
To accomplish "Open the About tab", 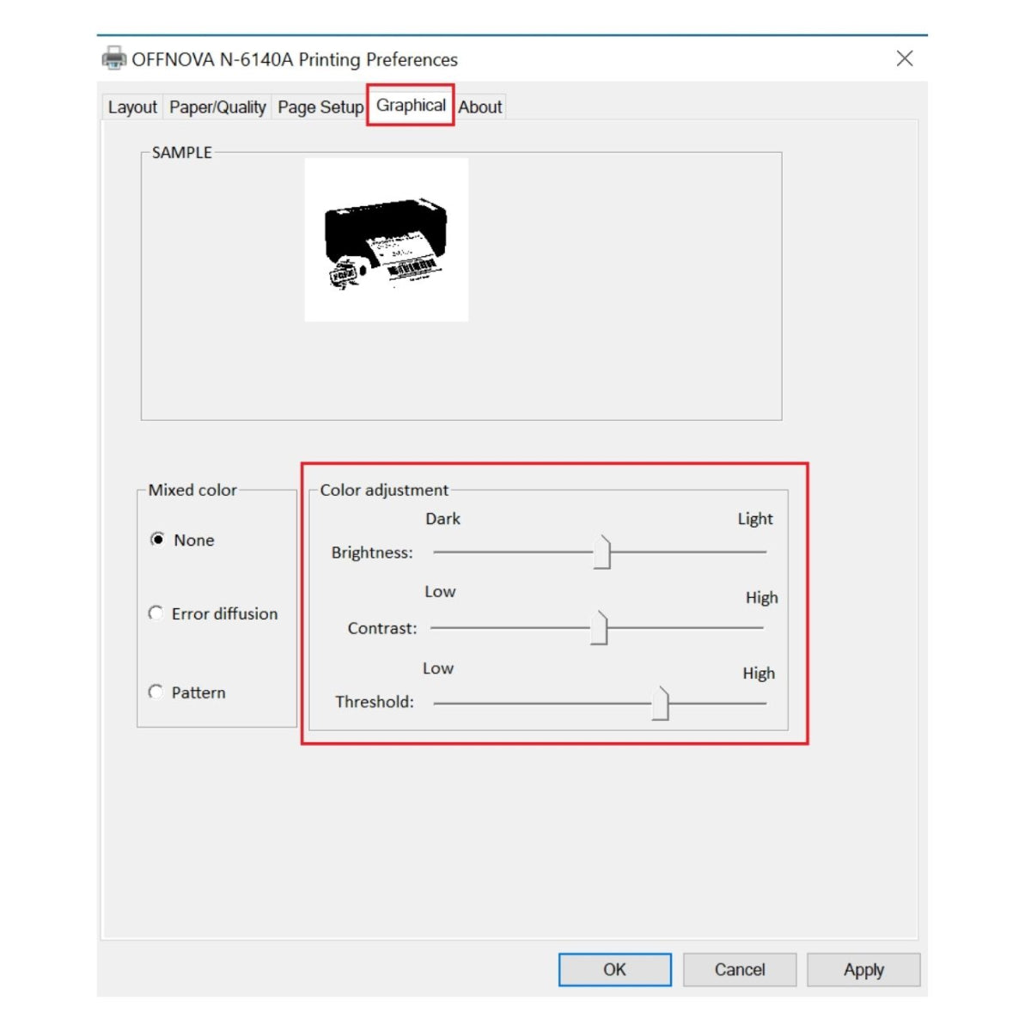I will point(479,107).
